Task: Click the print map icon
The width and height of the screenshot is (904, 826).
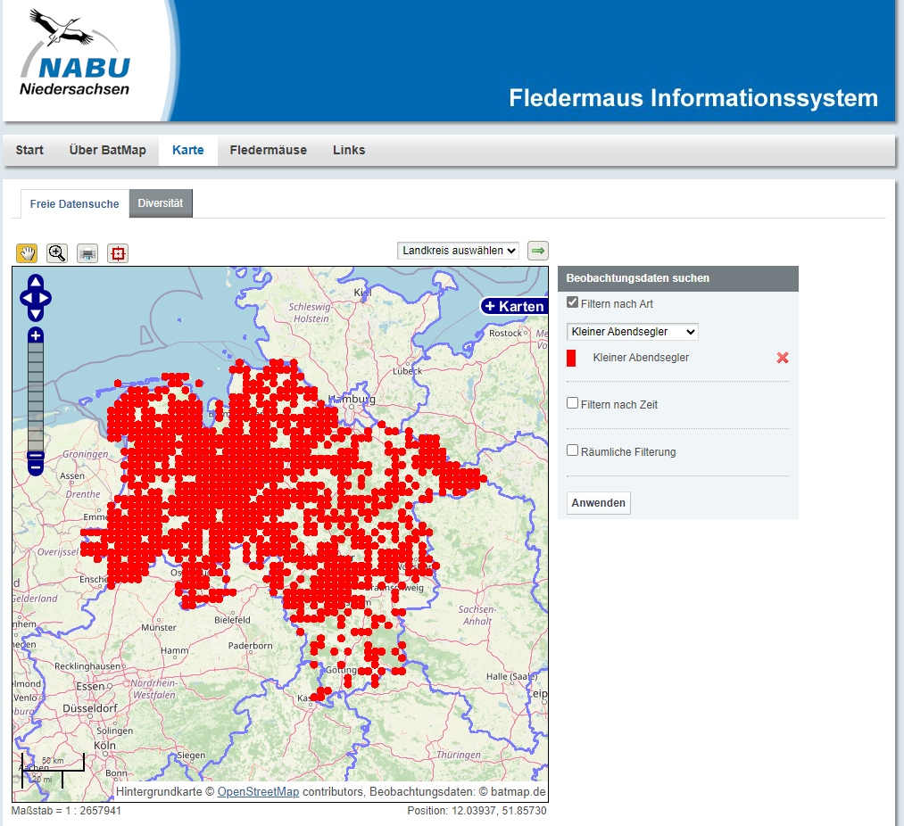Action: pos(87,253)
